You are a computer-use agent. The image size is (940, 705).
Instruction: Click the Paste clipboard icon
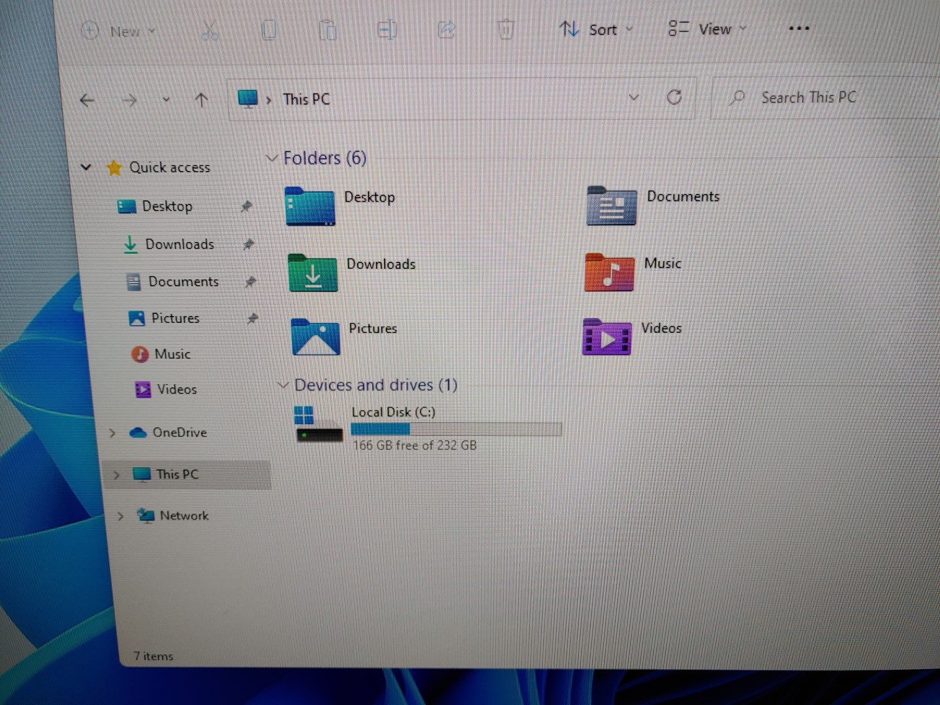pos(328,30)
